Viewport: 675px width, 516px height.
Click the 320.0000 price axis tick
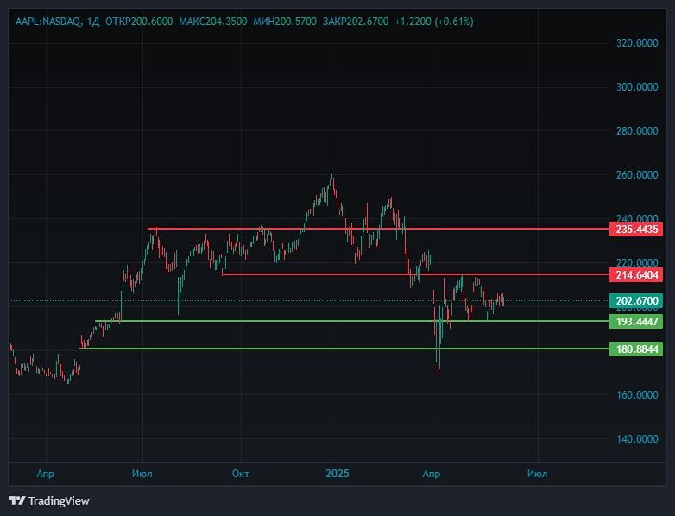point(637,42)
